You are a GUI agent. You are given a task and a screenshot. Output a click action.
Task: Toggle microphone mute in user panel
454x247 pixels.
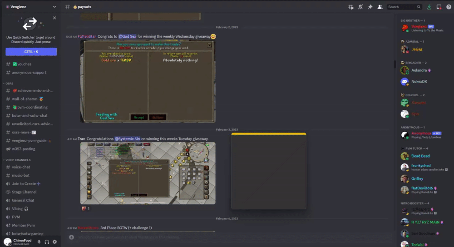coord(39,242)
